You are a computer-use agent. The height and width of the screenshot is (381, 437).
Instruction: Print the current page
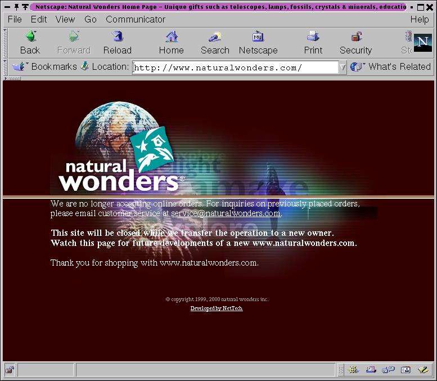pyautogui.click(x=313, y=42)
